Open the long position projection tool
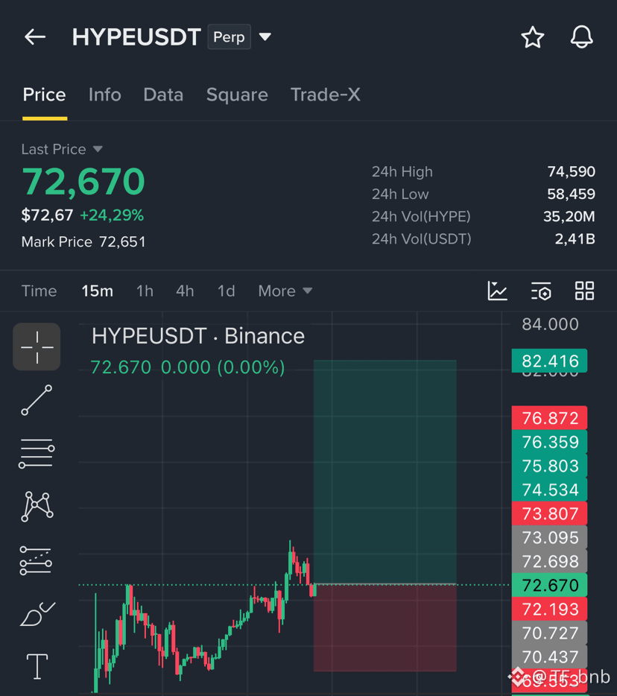This screenshot has width=617, height=696. tap(36, 560)
